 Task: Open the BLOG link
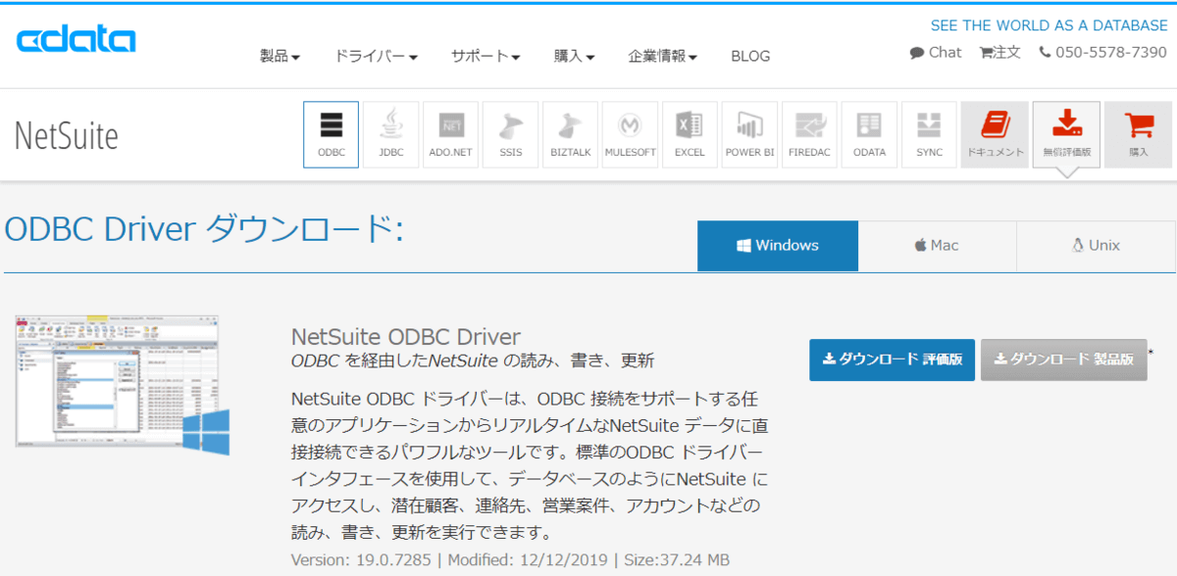point(750,56)
